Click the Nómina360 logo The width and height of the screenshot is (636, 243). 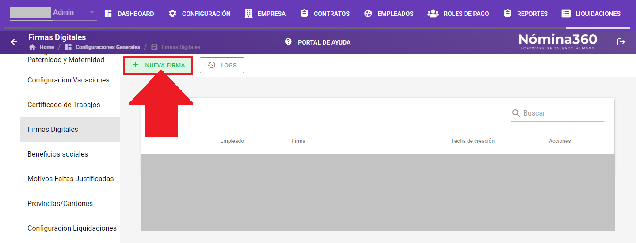[558, 41]
